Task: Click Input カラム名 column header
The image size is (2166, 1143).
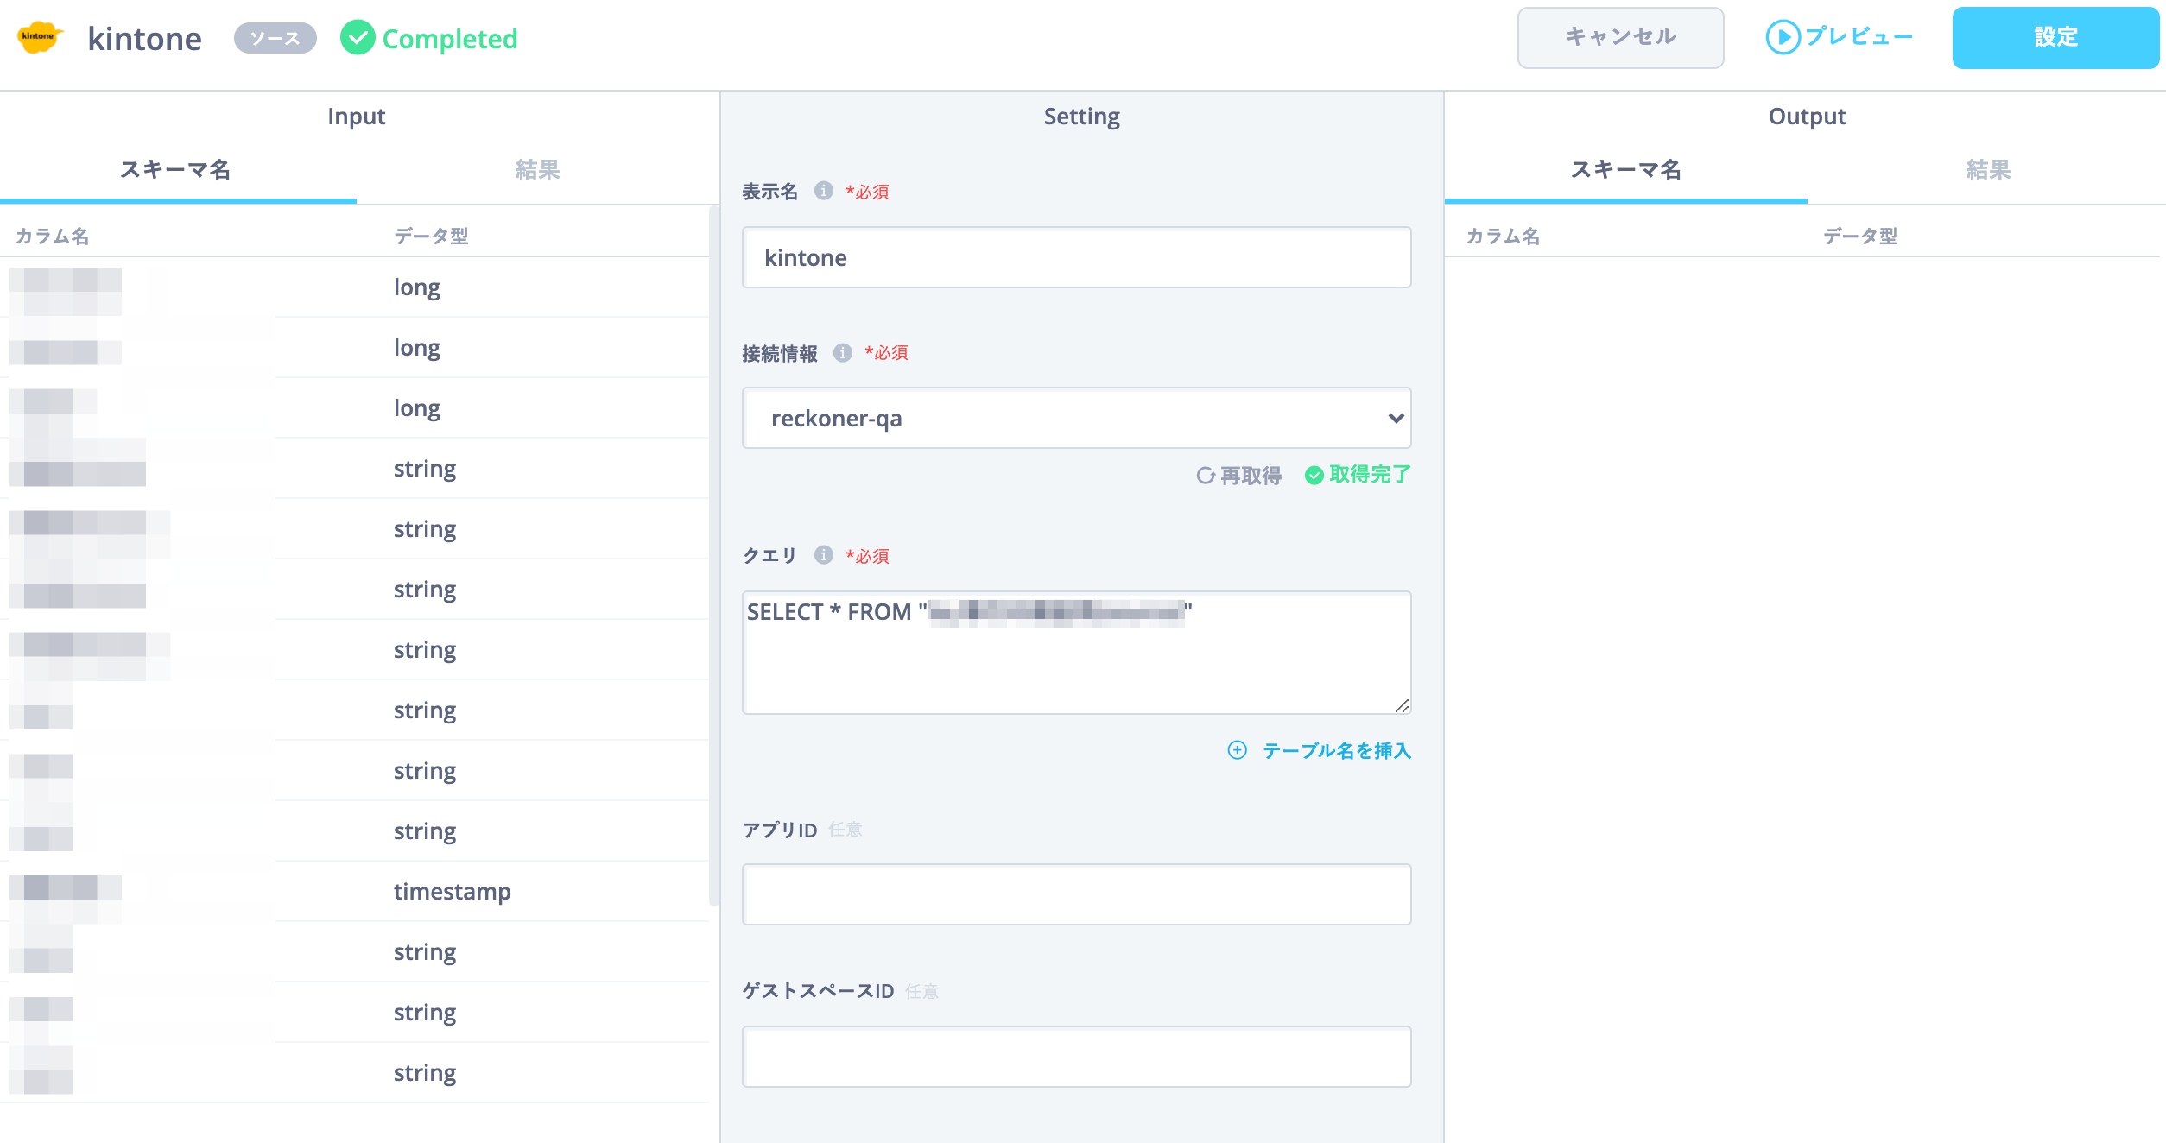Action: point(53,236)
